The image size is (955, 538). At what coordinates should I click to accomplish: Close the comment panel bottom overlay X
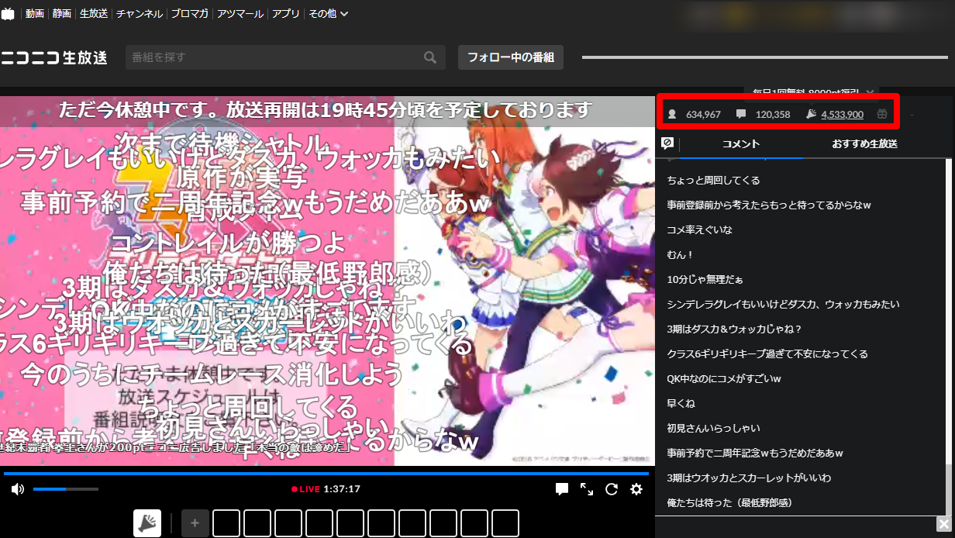(x=943, y=523)
